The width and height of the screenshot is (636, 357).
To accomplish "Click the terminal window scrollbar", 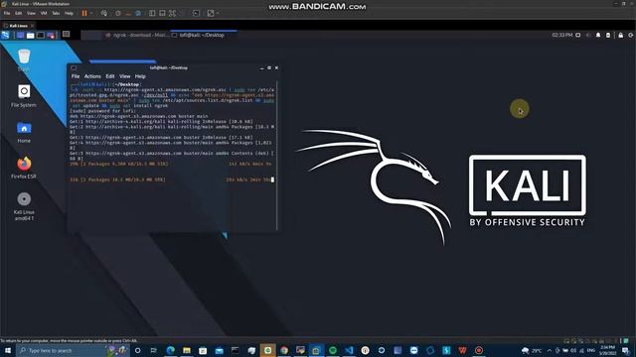I will tap(277, 156).
